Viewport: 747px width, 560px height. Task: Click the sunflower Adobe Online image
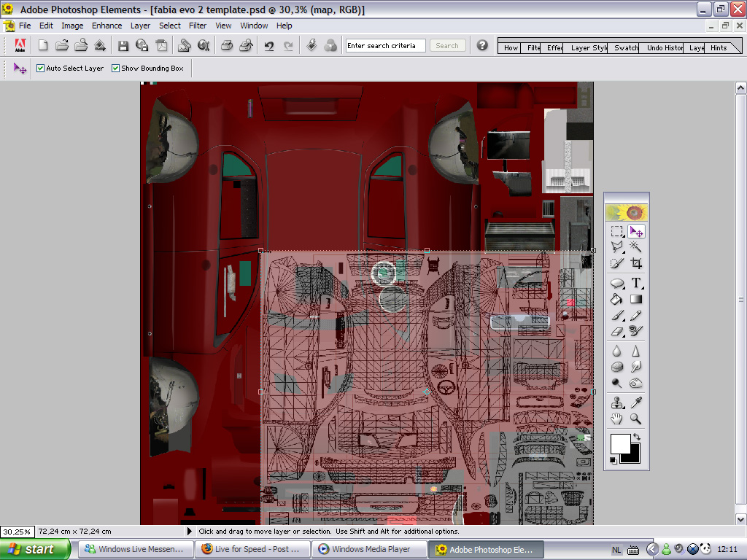pos(627,212)
